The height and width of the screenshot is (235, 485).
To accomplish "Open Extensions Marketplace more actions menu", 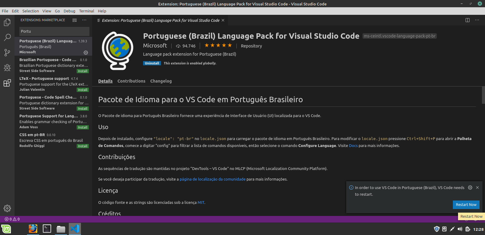I will click(84, 20).
